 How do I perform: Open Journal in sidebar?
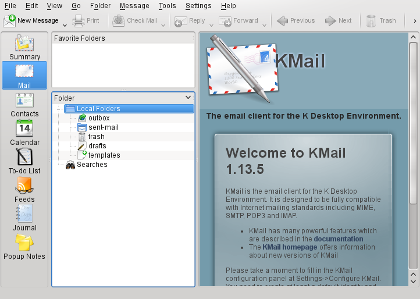24,218
